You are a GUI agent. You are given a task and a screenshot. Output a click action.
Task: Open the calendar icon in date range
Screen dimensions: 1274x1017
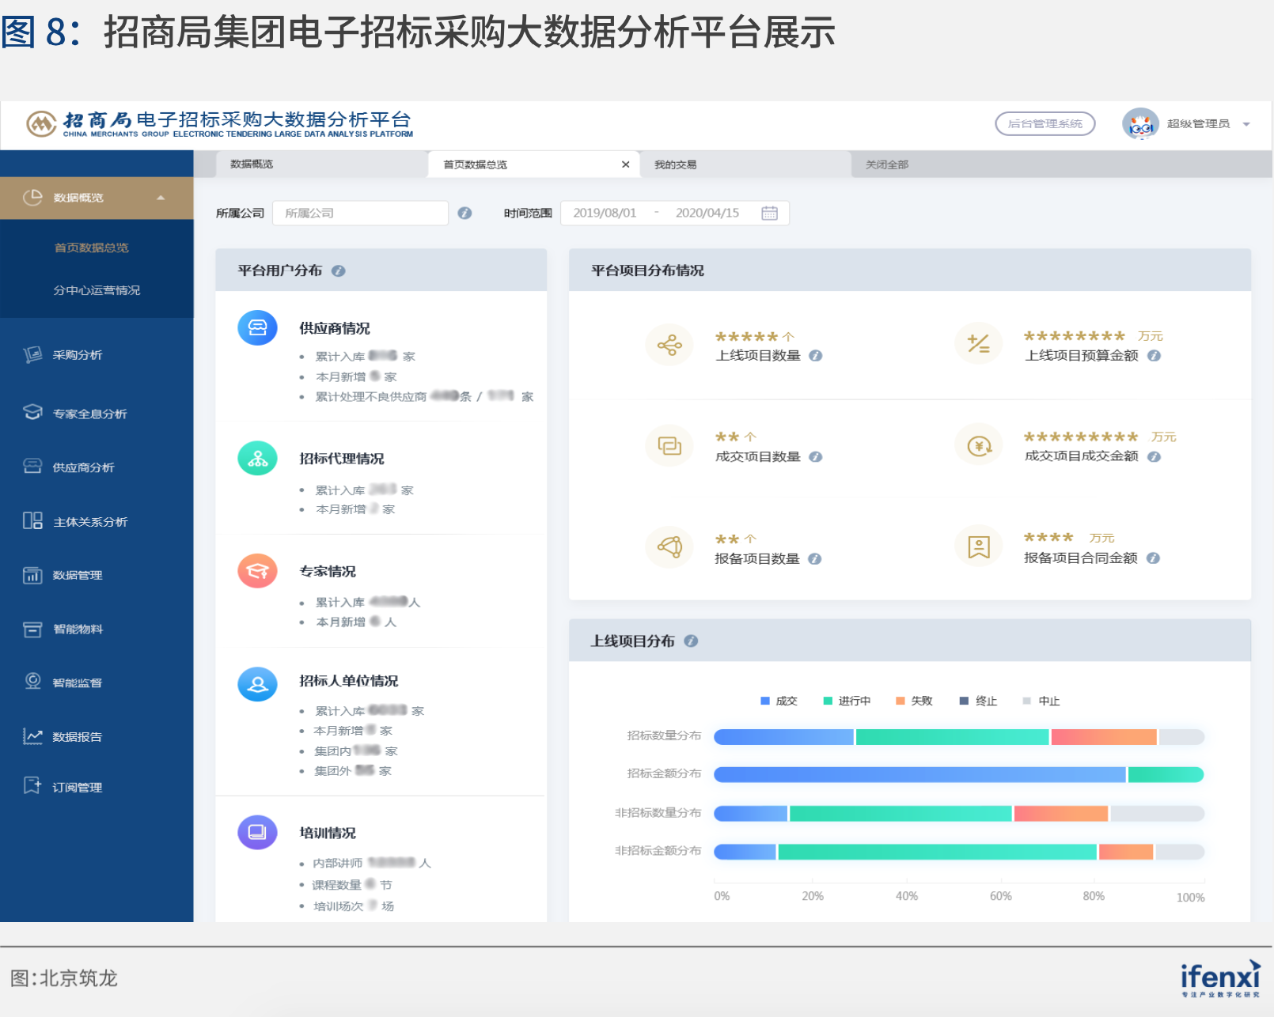pyautogui.click(x=769, y=214)
